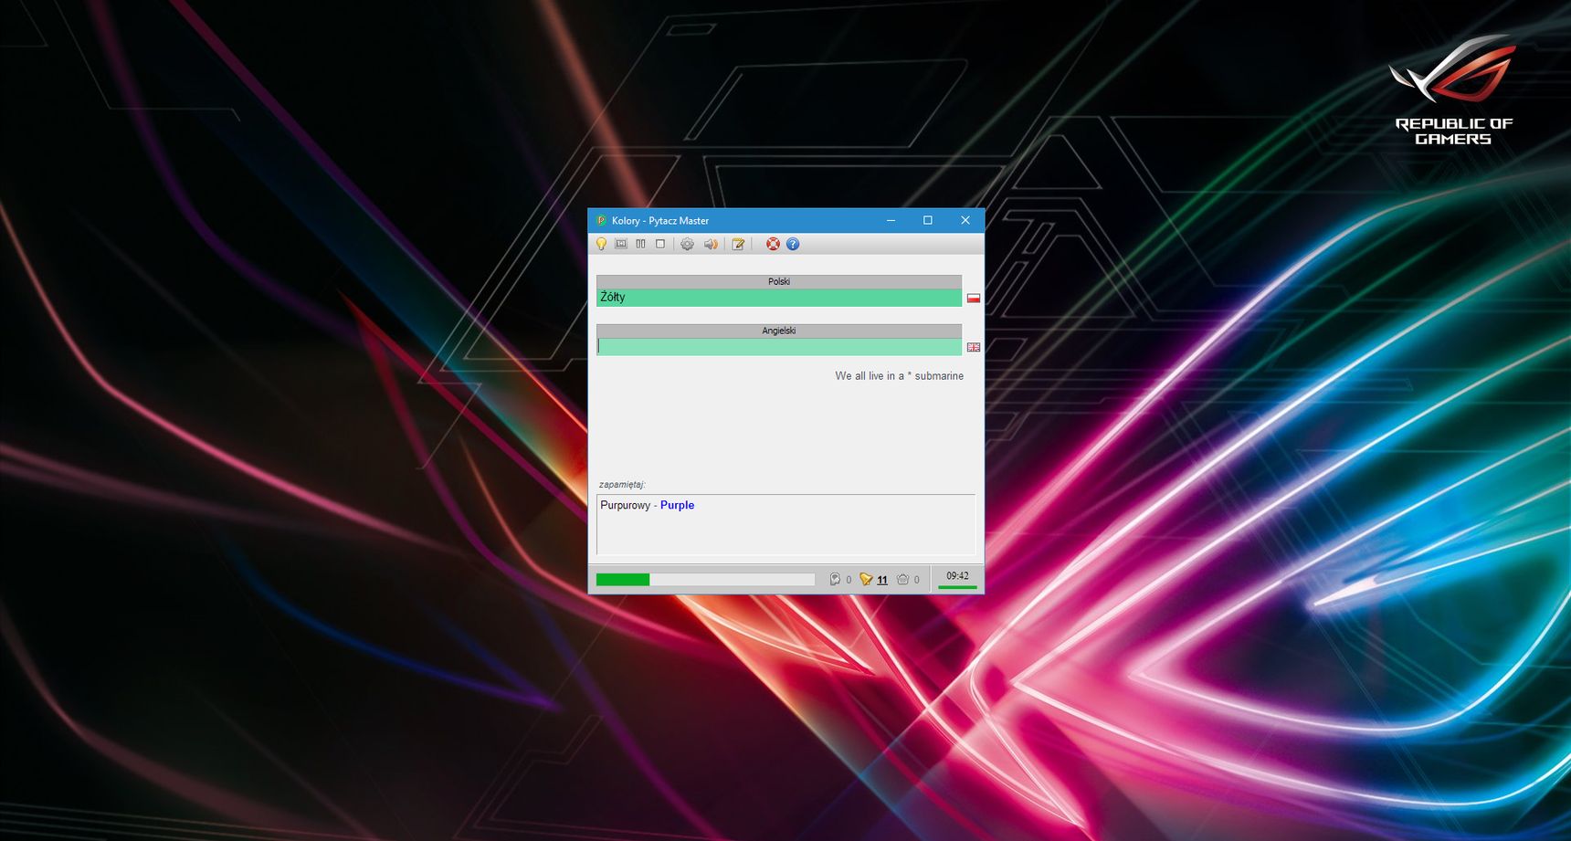This screenshot has width=1571, height=841.
Task: Click the hint text 'We all live in a * submarine'
Action: pyautogui.click(x=899, y=375)
